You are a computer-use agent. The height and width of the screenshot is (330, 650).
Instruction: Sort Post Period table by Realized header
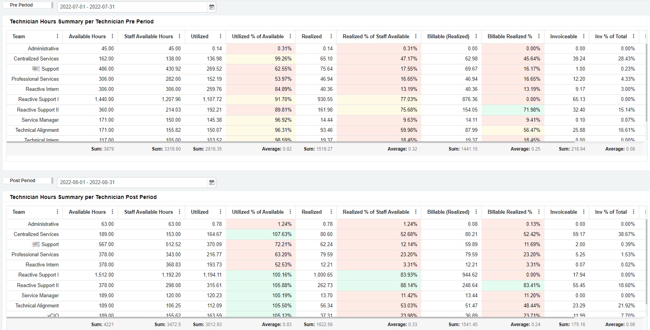(x=312, y=212)
